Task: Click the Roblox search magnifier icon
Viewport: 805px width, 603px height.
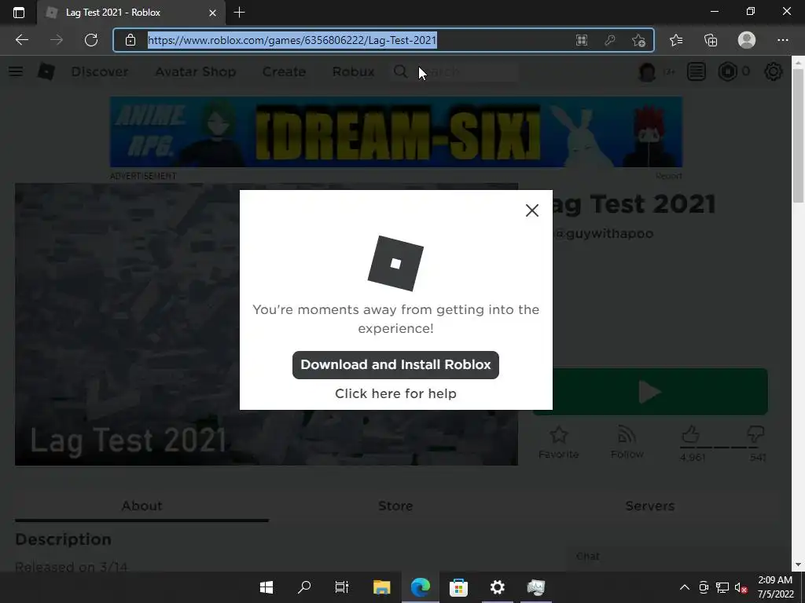Action: (400, 71)
